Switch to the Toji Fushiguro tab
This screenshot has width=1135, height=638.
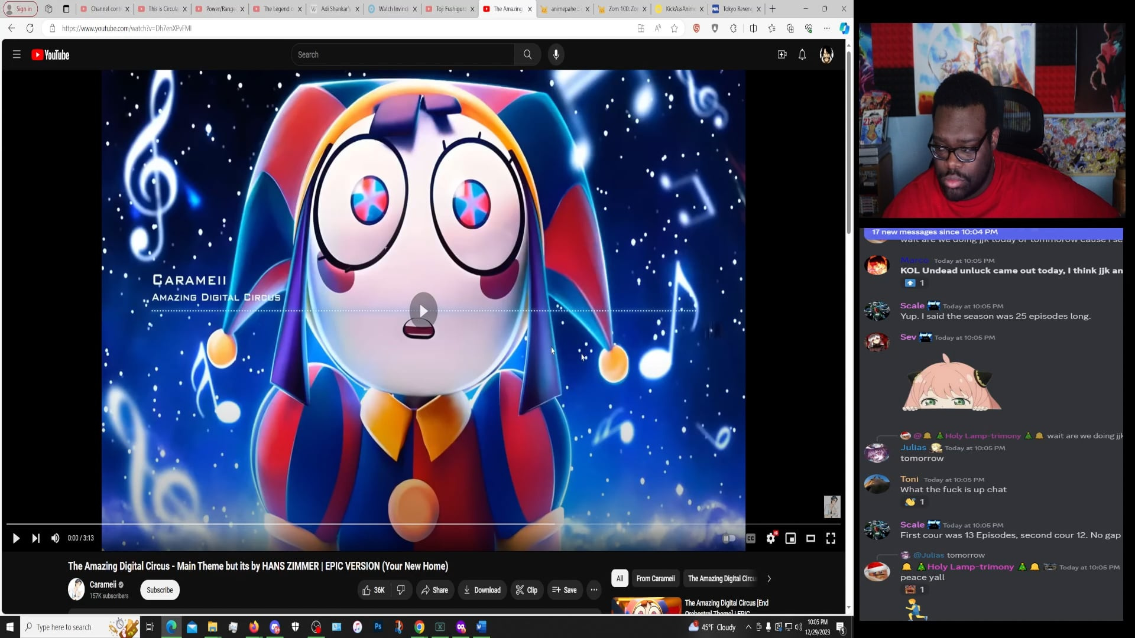450,9
